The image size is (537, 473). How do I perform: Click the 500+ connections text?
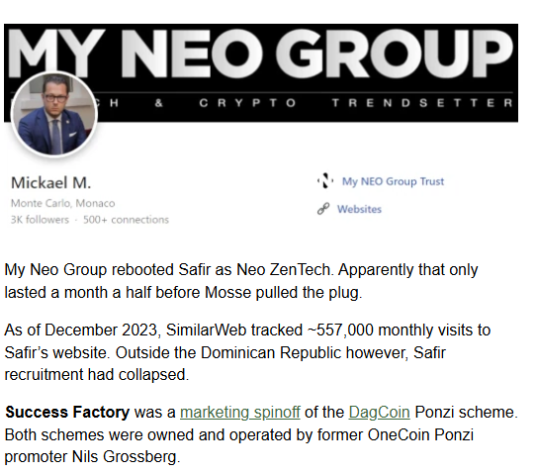pos(126,220)
